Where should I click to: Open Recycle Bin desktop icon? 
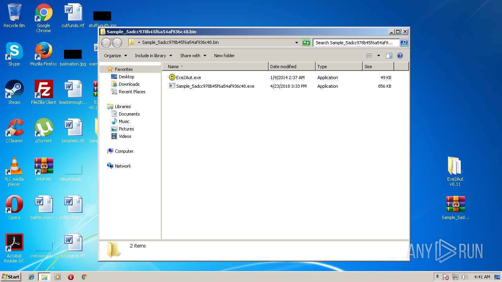14,16
